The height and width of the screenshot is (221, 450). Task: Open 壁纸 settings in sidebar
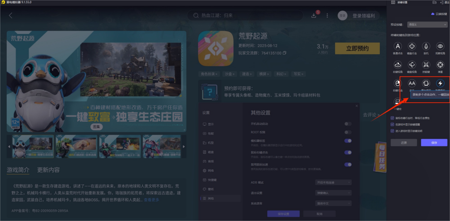point(208,189)
